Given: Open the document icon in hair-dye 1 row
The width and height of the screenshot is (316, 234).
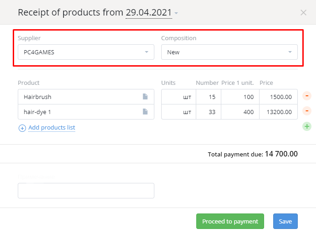Looking at the screenshot, I should point(145,111).
